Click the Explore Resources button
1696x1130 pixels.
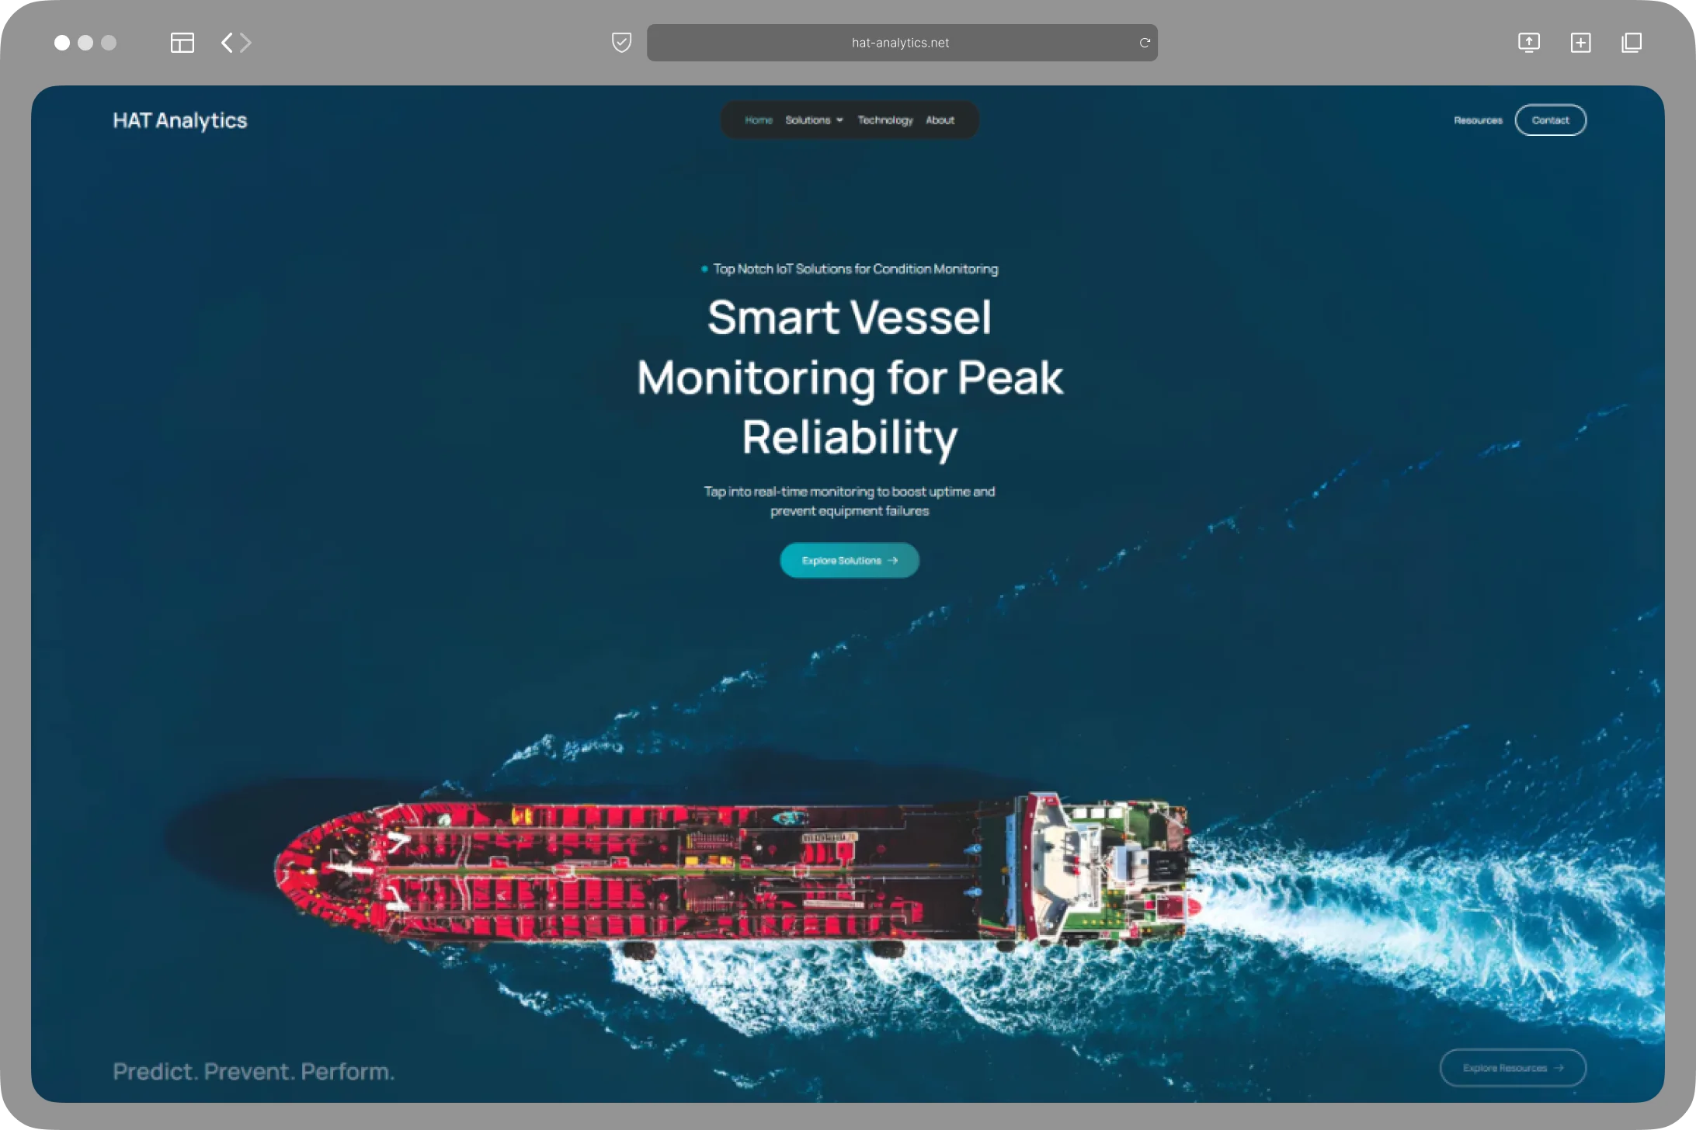(1513, 1068)
